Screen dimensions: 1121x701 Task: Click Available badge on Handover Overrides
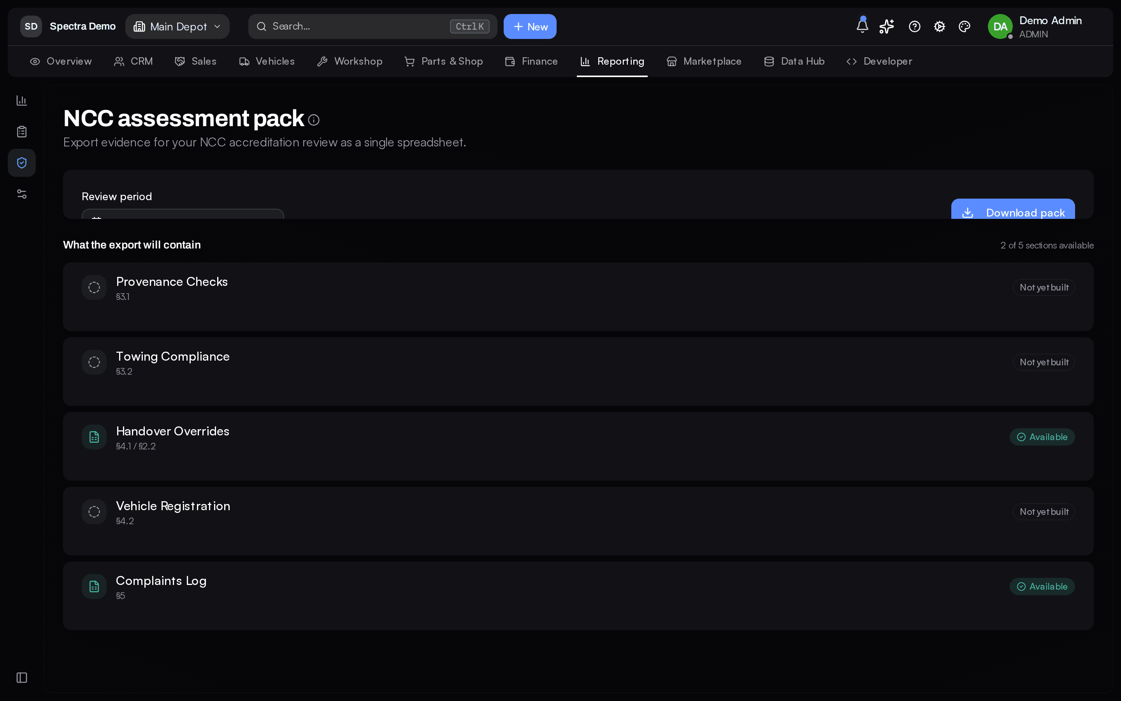1042,437
